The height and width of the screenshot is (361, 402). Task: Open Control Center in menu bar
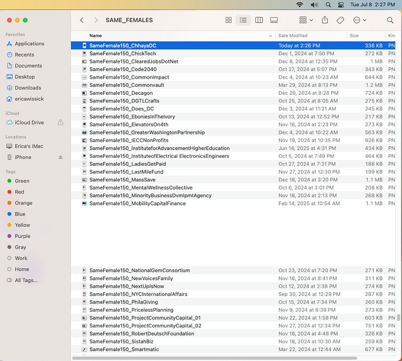pyautogui.click(x=341, y=4)
